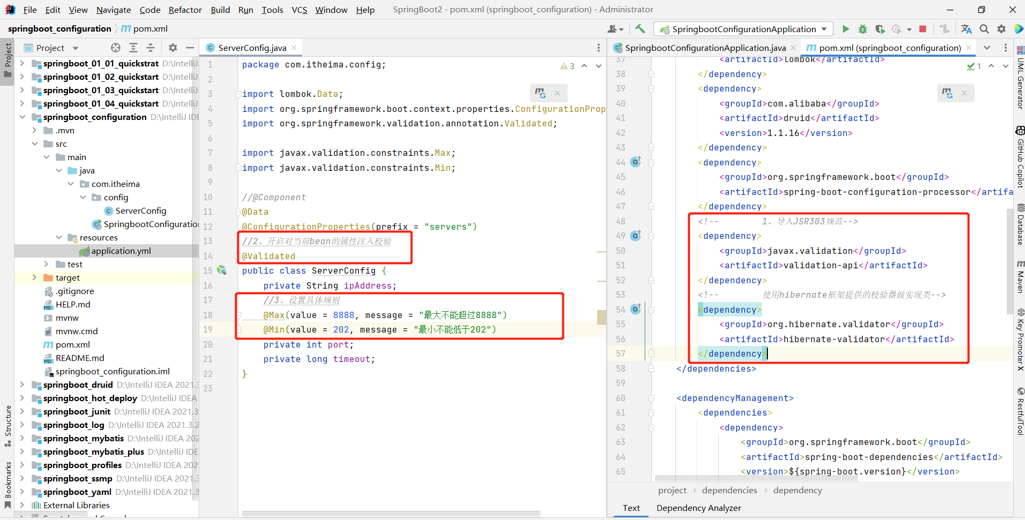Load Maven changes icon in pom.xml editor
The width and height of the screenshot is (1025, 520).
(x=947, y=93)
